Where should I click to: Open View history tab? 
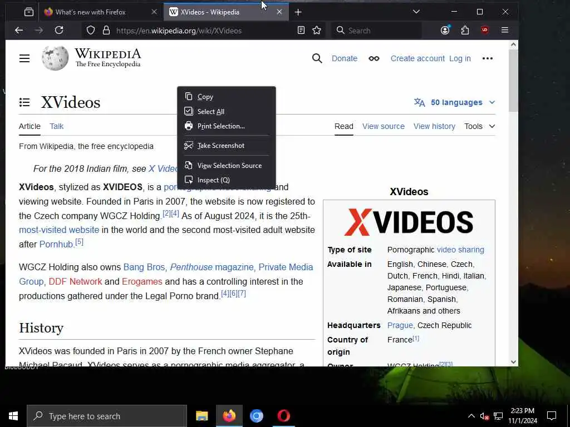[x=434, y=126]
